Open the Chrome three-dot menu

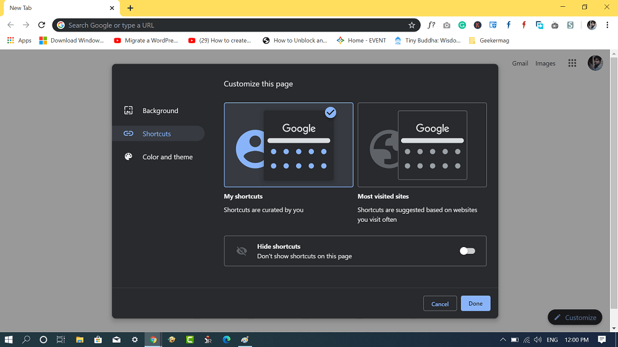(x=607, y=25)
